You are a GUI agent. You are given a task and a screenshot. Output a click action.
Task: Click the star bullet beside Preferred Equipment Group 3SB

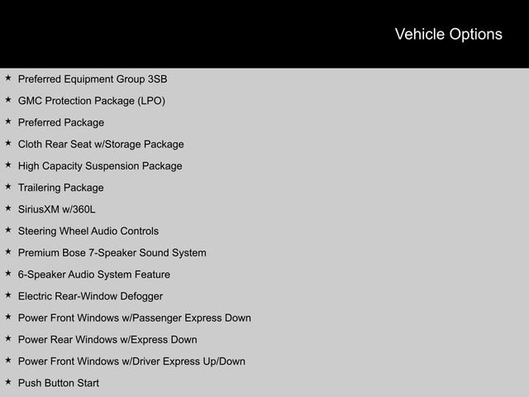point(8,79)
